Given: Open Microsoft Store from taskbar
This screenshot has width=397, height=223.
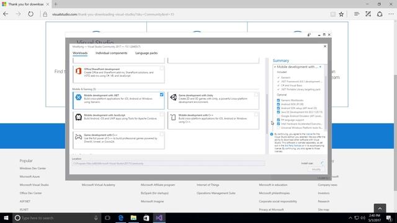Looking at the screenshot, I should pos(146,217).
